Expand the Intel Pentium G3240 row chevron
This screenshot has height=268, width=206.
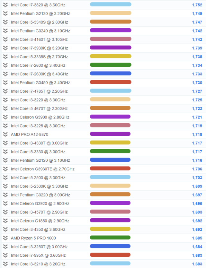tap(5, 31)
